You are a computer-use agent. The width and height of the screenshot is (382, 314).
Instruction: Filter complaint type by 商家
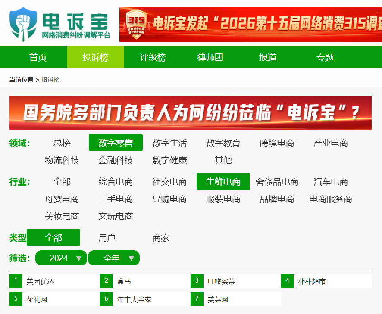[161, 238]
